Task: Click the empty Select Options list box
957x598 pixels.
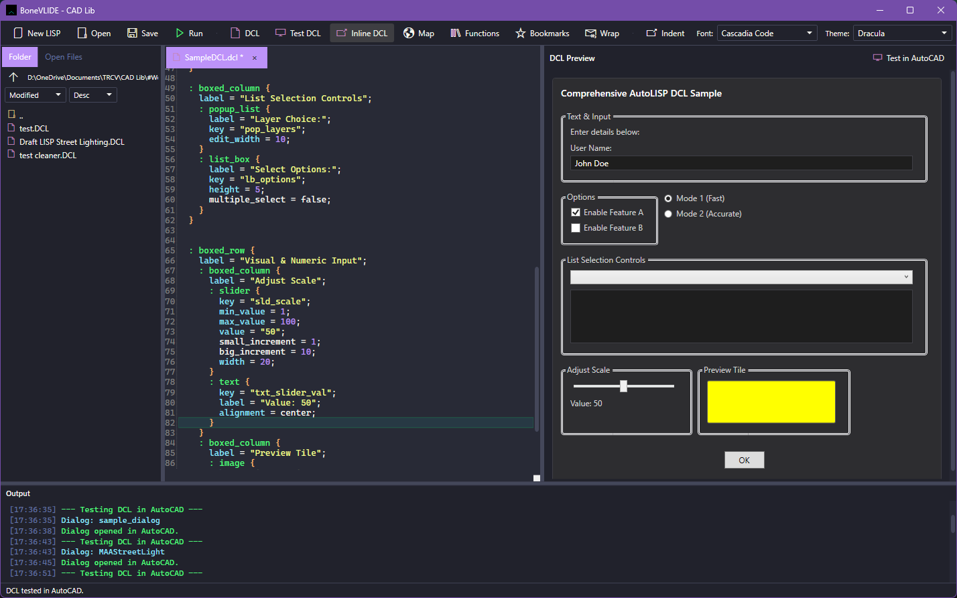Action: point(741,316)
